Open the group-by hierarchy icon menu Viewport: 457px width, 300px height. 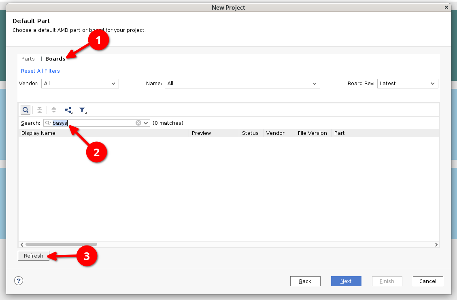click(x=68, y=110)
